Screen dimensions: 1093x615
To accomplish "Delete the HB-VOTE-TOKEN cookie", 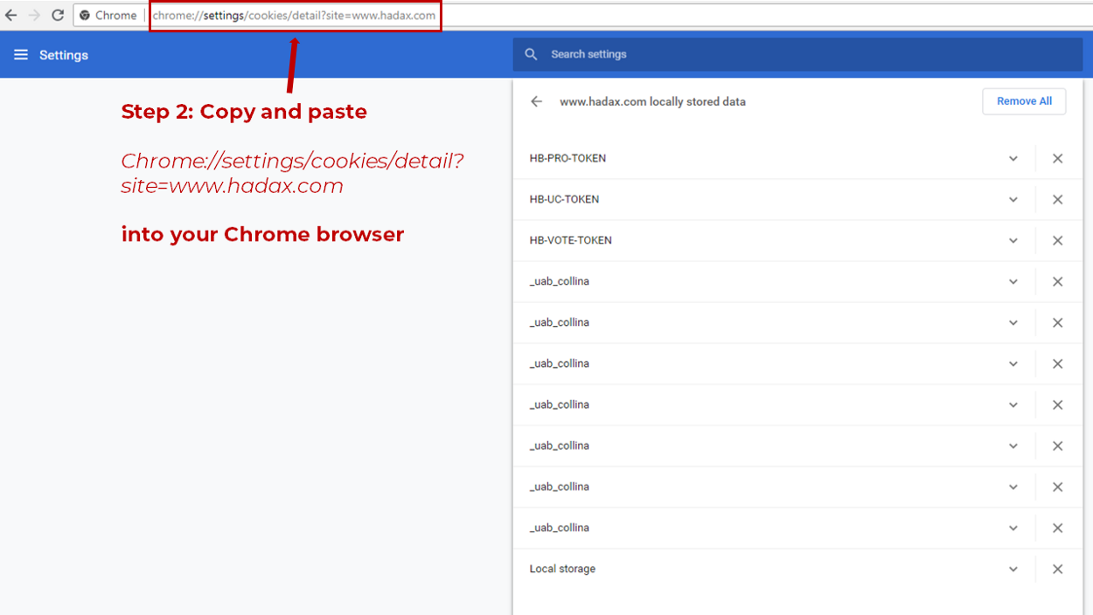I will pos(1057,241).
